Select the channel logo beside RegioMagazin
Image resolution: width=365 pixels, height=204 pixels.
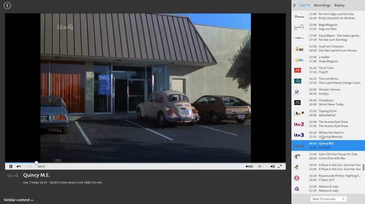coord(299,27)
